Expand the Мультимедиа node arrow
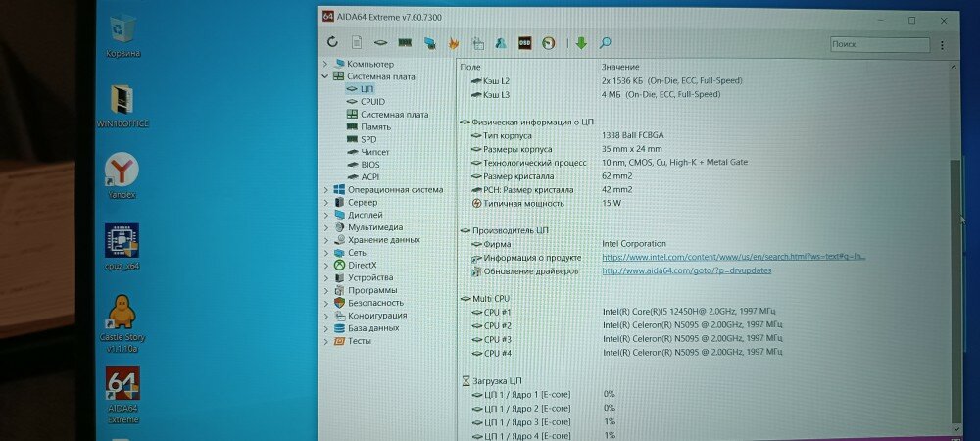 point(325,227)
